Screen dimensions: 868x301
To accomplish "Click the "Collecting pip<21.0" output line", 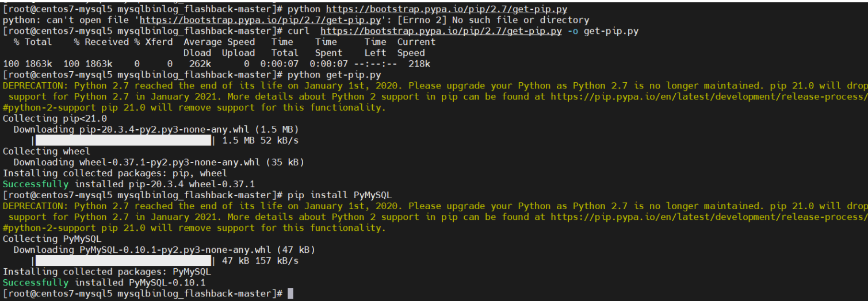I will [55, 119].
